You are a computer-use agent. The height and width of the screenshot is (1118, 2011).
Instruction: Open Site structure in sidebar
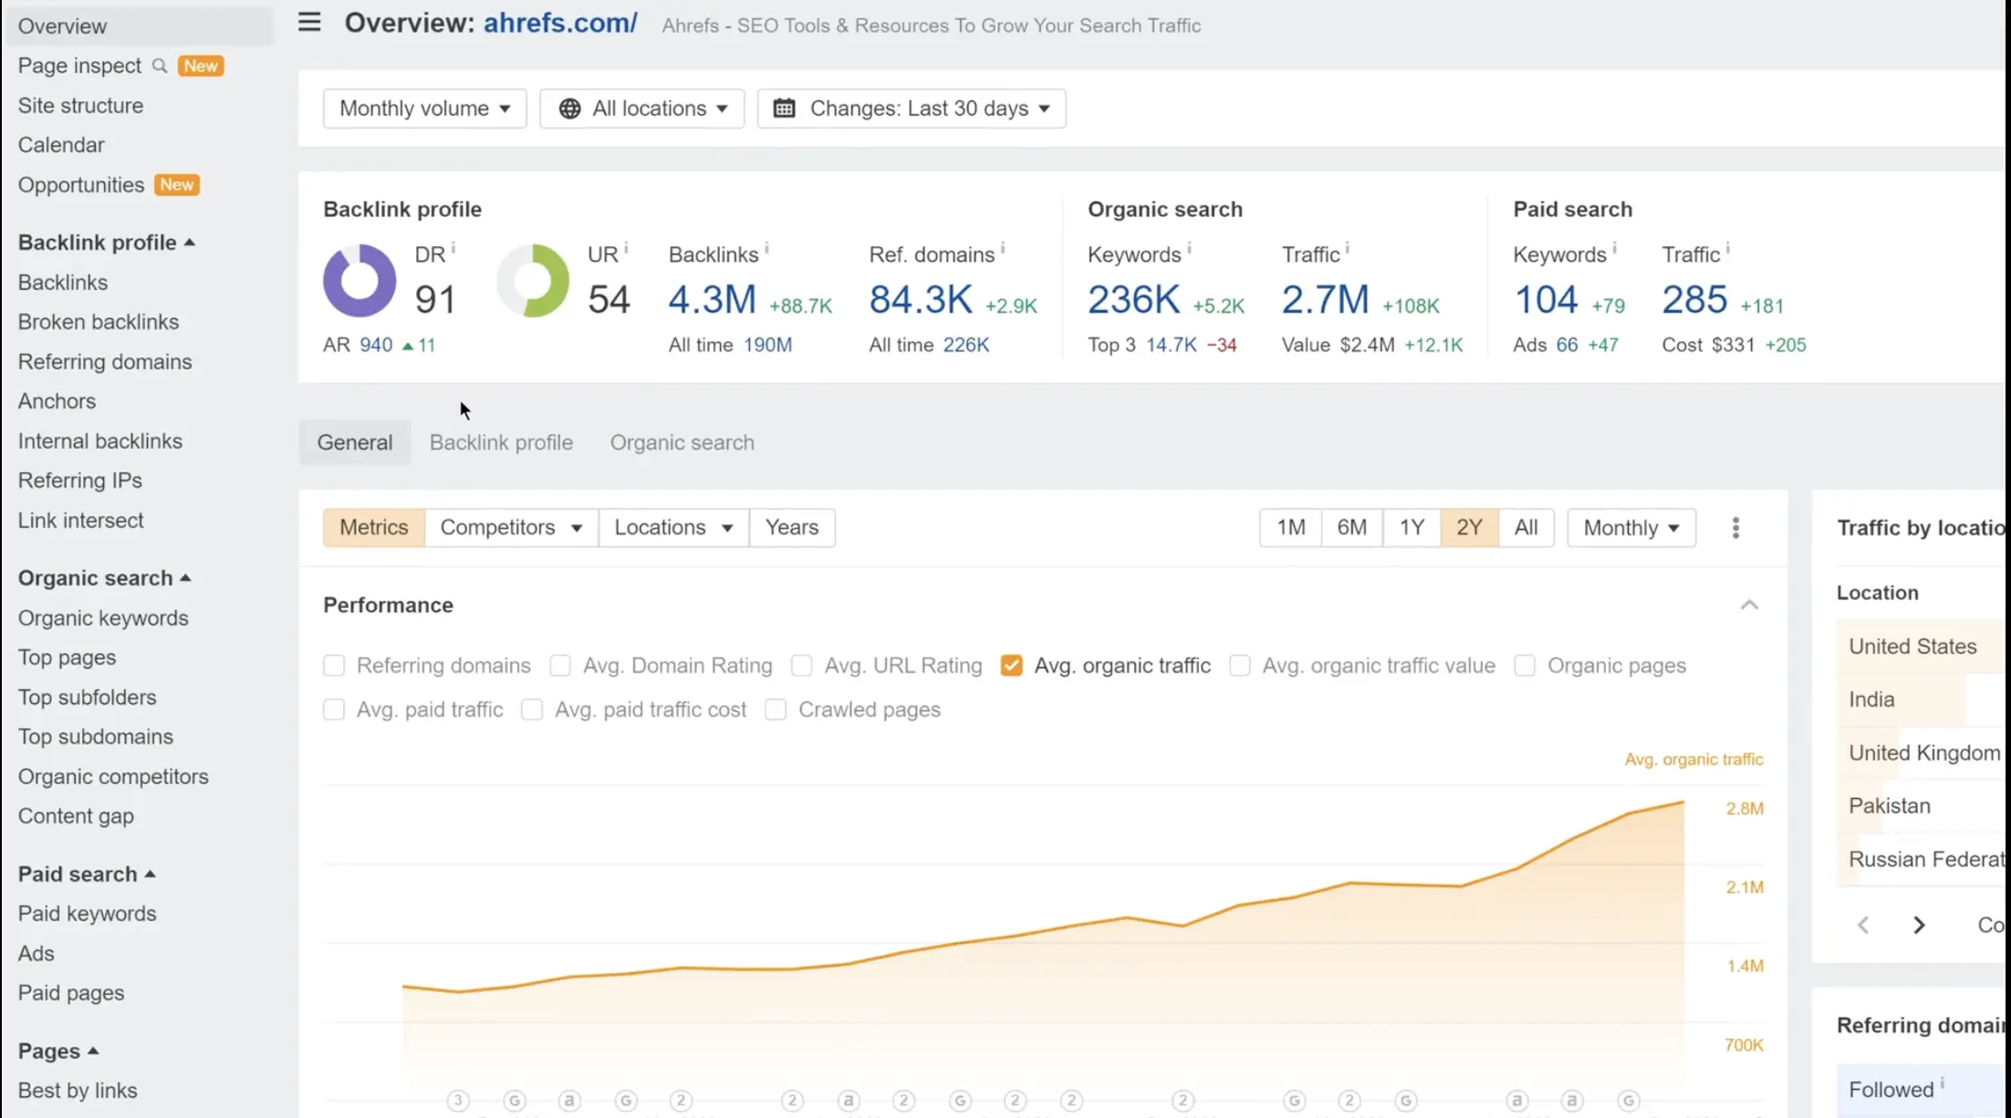click(x=80, y=106)
